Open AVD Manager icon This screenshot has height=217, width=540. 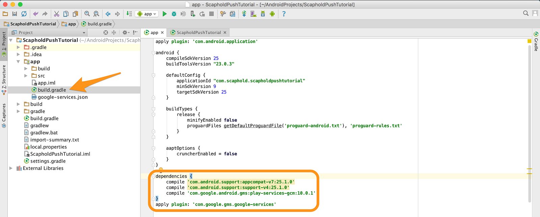pos(253,14)
